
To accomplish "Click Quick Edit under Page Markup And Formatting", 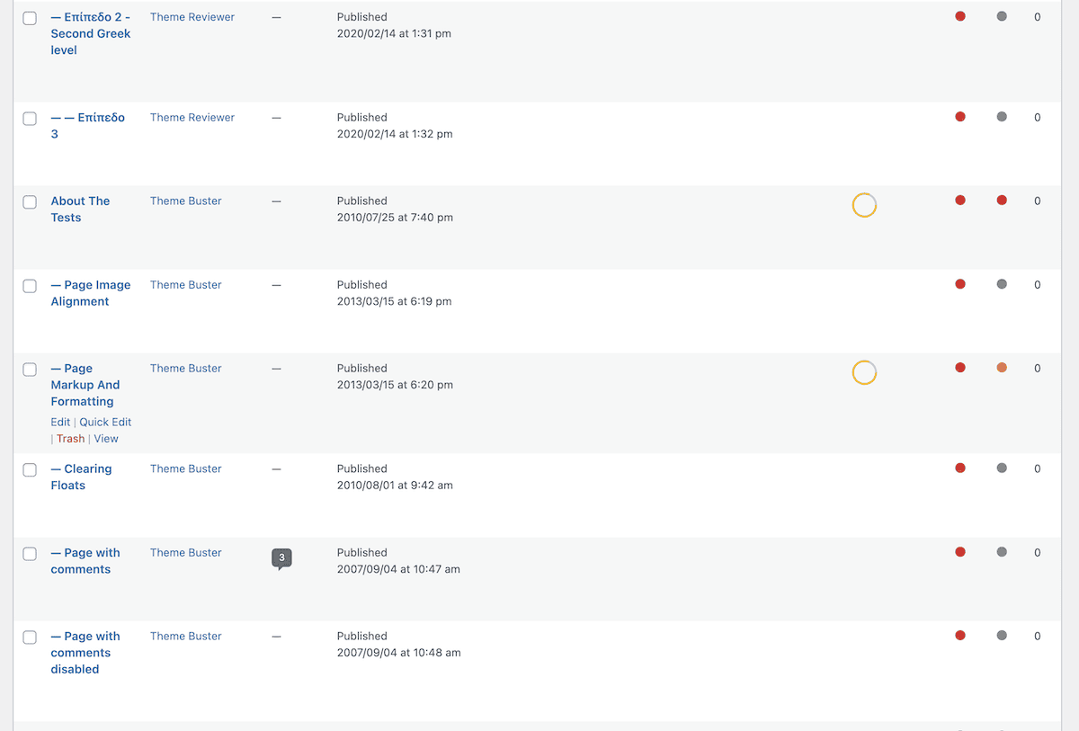I will point(105,422).
